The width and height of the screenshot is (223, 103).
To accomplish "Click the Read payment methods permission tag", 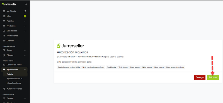I will (x=175, y=67).
